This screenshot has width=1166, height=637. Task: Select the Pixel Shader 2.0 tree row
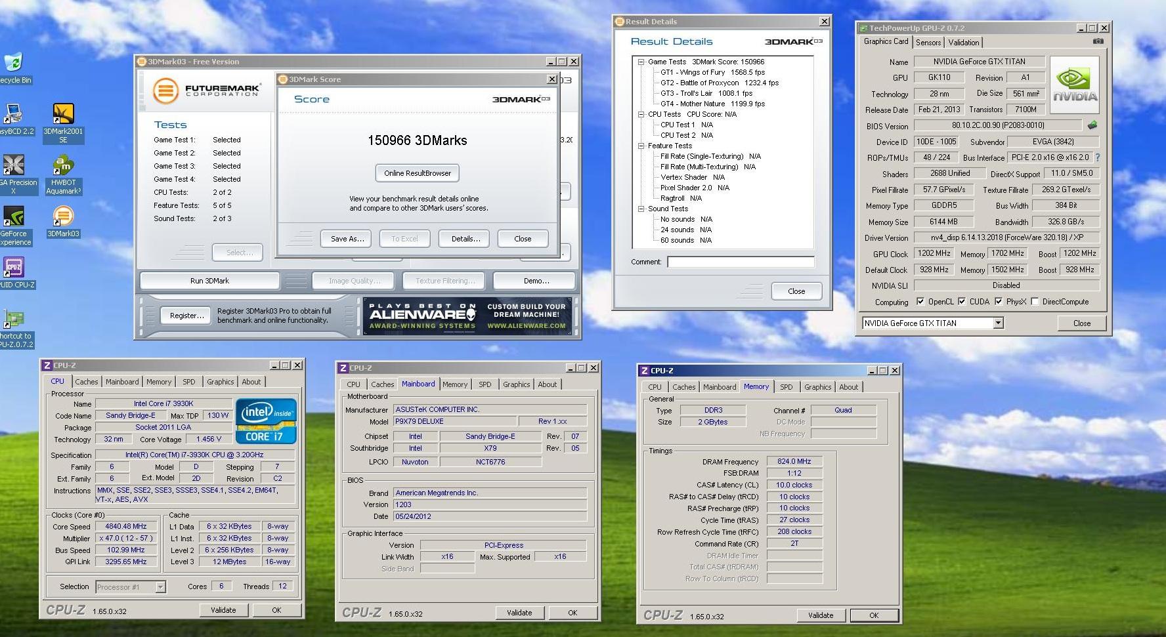(x=695, y=188)
